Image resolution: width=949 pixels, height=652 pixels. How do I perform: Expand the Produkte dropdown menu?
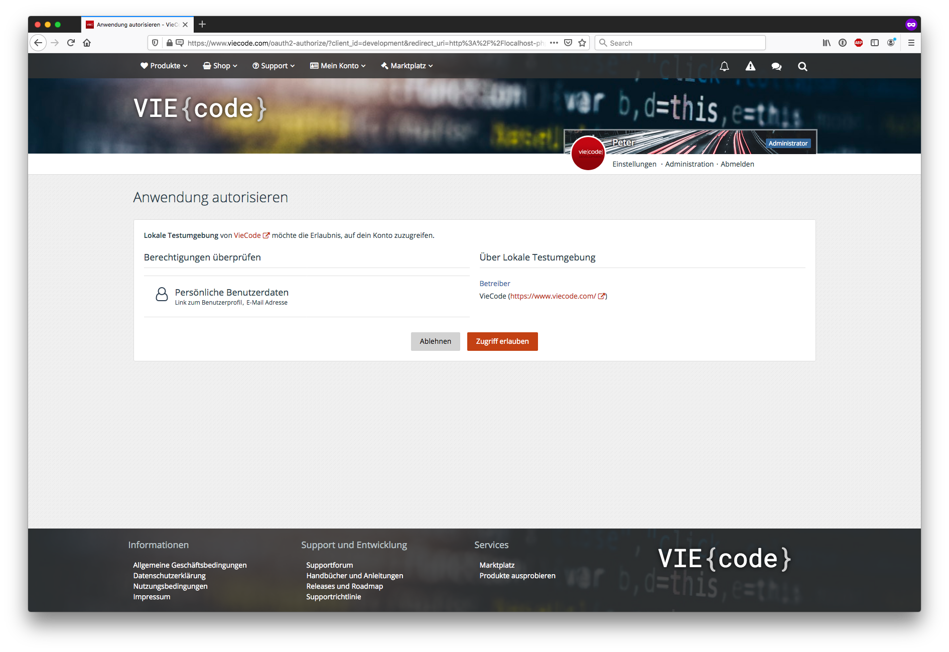point(164,66)
